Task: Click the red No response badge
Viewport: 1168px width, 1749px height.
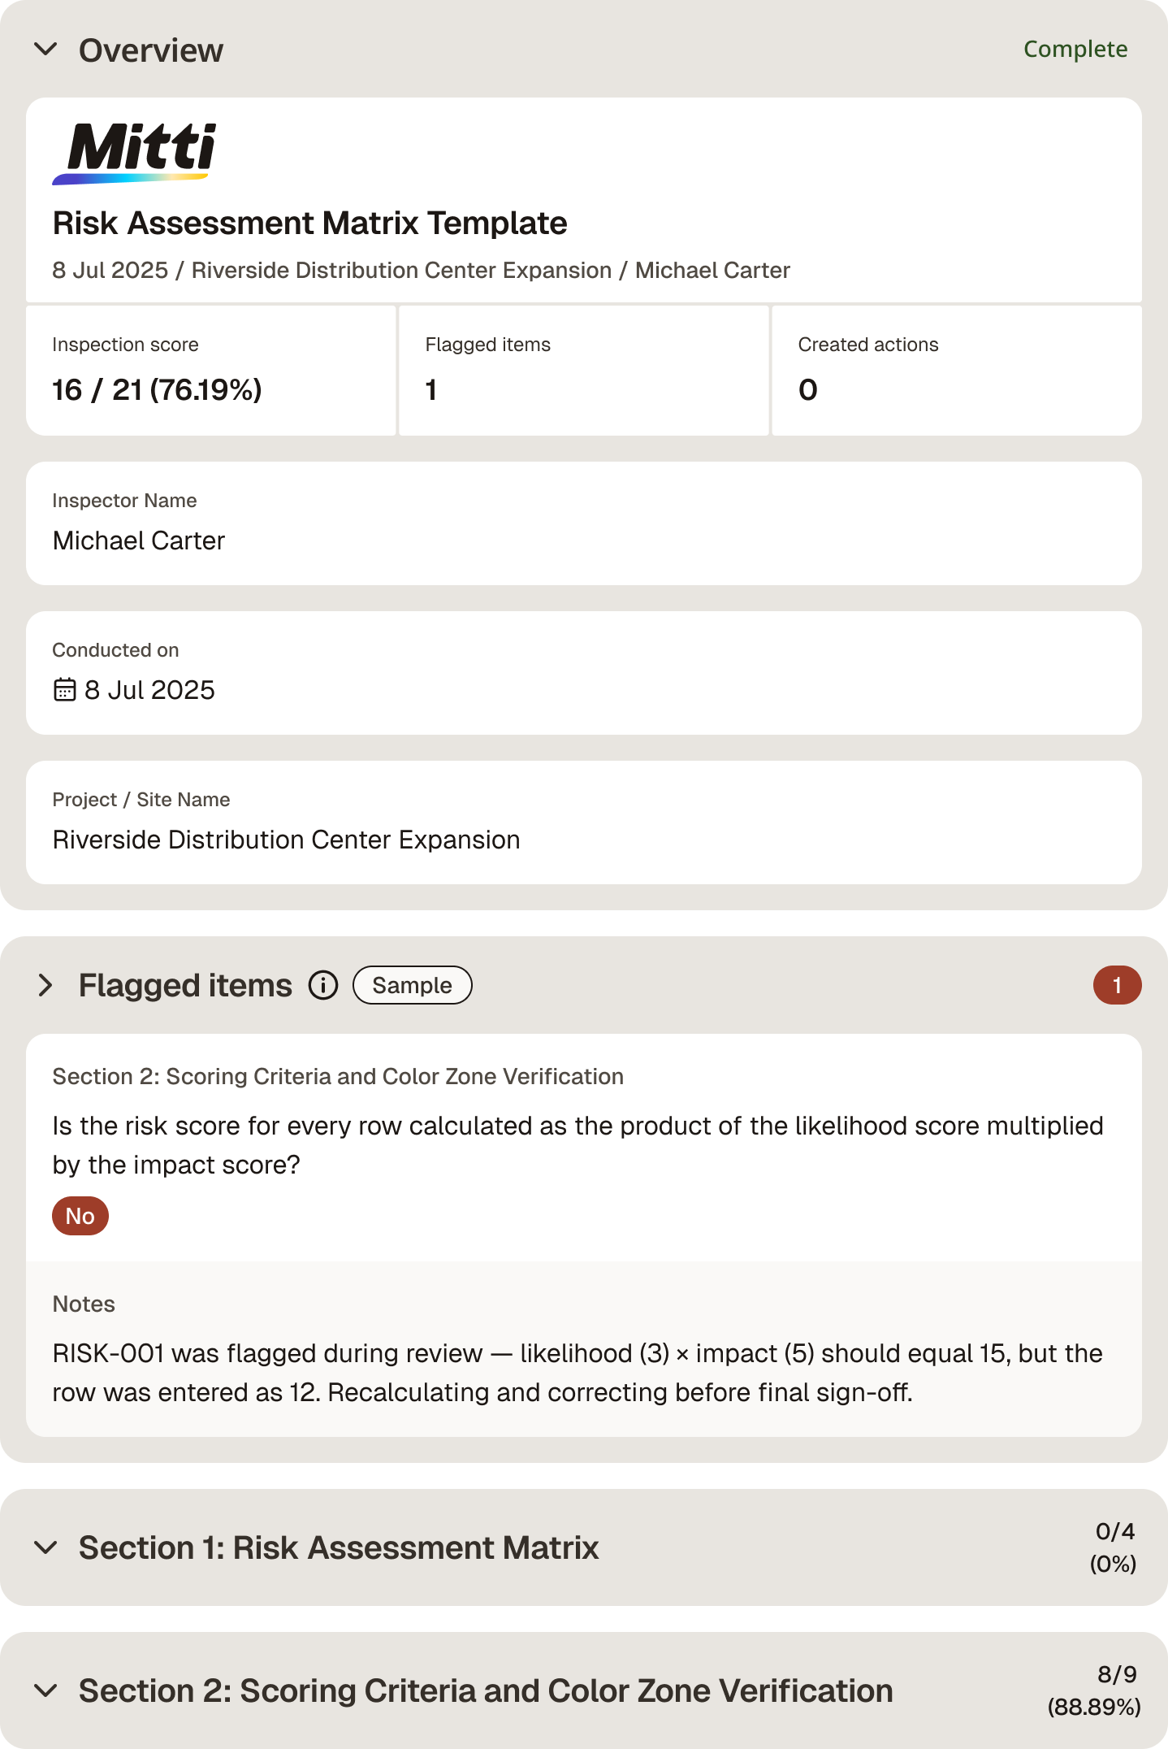Action: click(x=80, y=1216)
